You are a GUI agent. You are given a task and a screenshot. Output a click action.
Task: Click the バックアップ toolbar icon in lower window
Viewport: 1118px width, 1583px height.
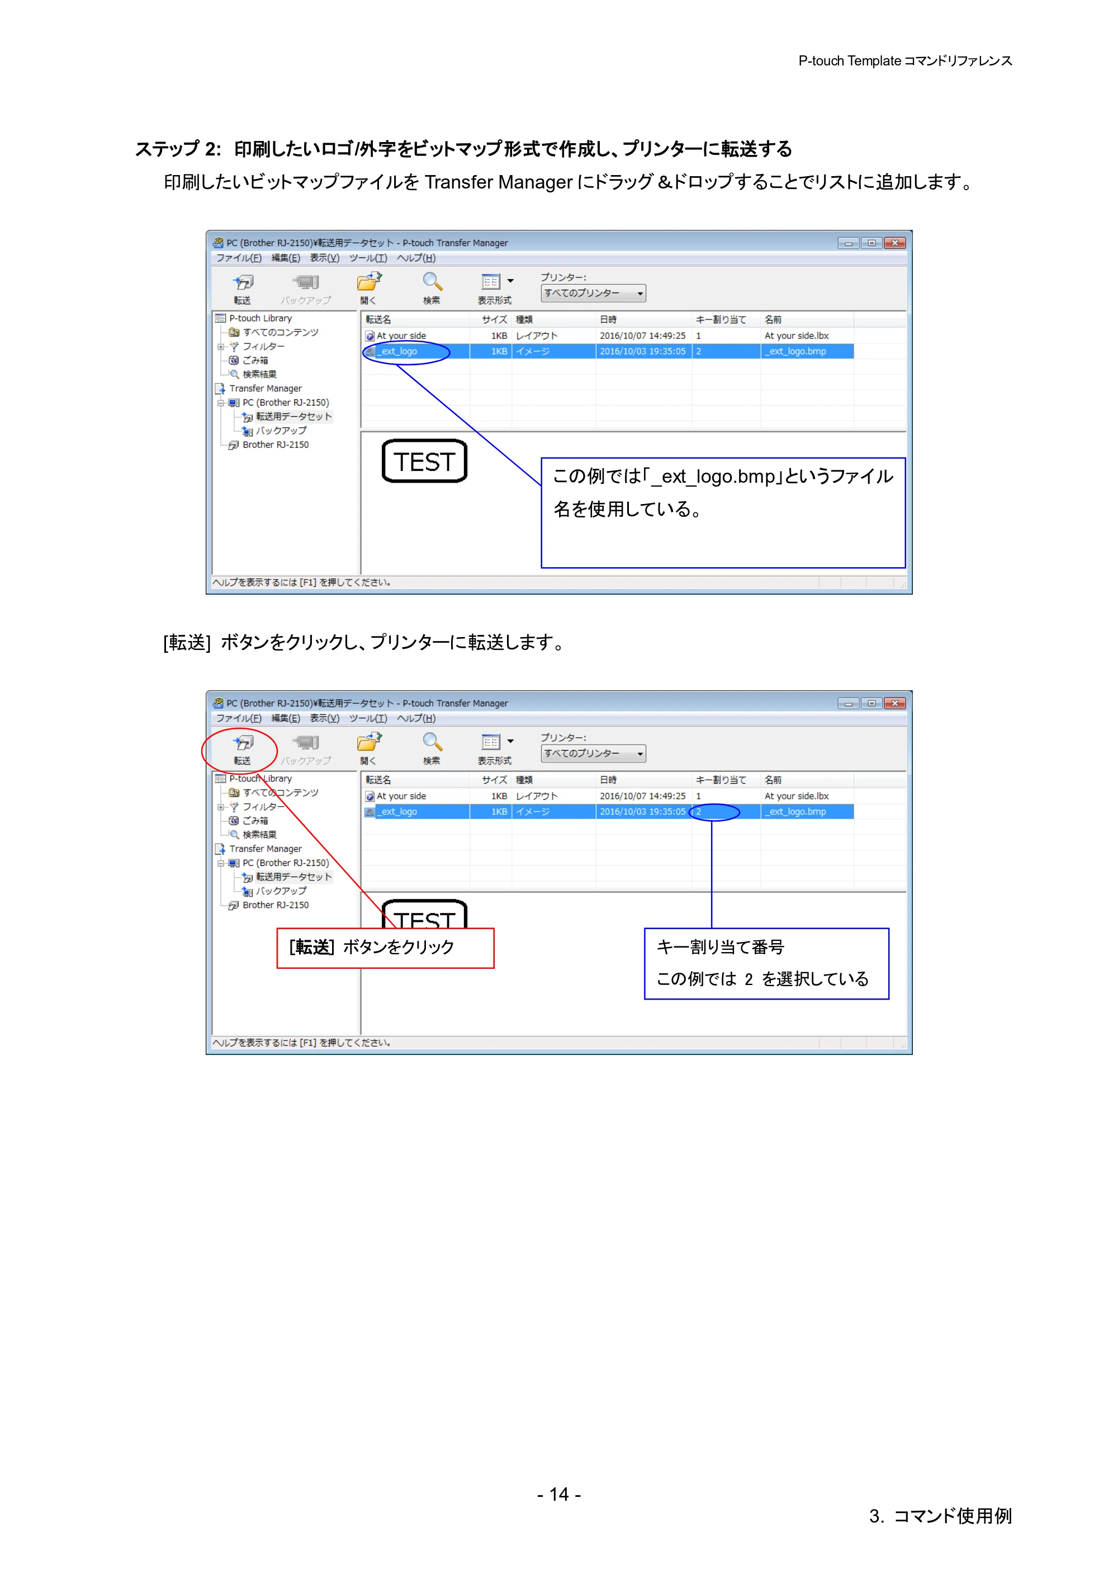tap(306, 743)
